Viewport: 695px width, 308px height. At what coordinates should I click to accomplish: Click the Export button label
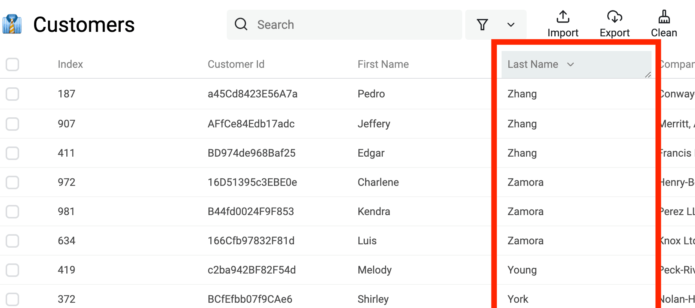tap(614, 33)
